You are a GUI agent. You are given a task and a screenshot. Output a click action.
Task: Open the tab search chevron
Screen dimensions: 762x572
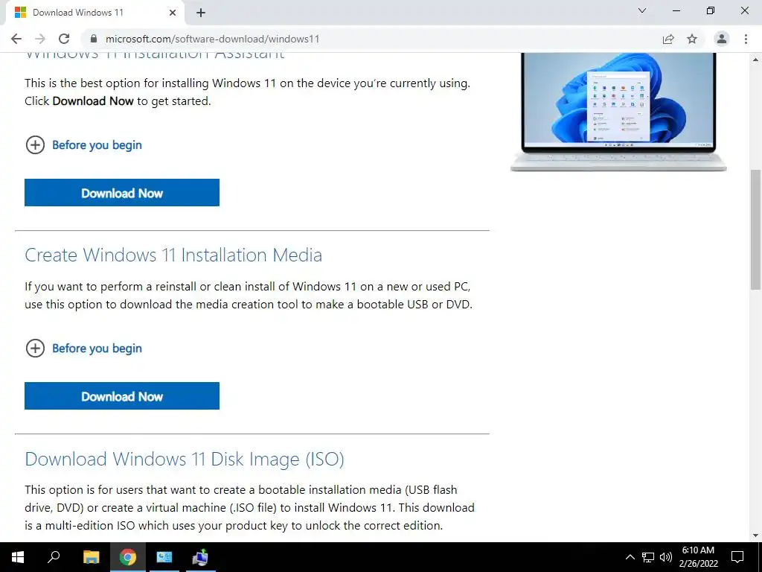tap(642, 10)
